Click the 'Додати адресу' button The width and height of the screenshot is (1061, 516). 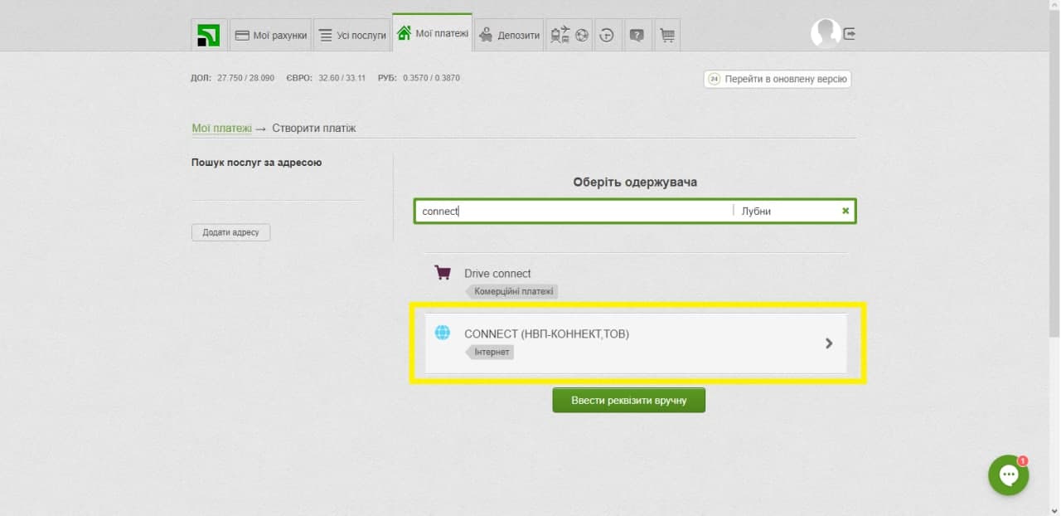click(230, 232)
